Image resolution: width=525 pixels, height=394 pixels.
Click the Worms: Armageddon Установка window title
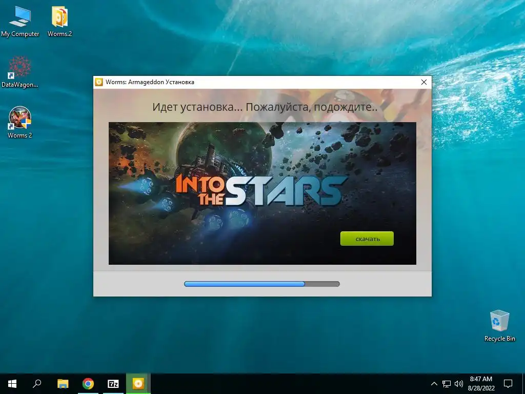150,82
